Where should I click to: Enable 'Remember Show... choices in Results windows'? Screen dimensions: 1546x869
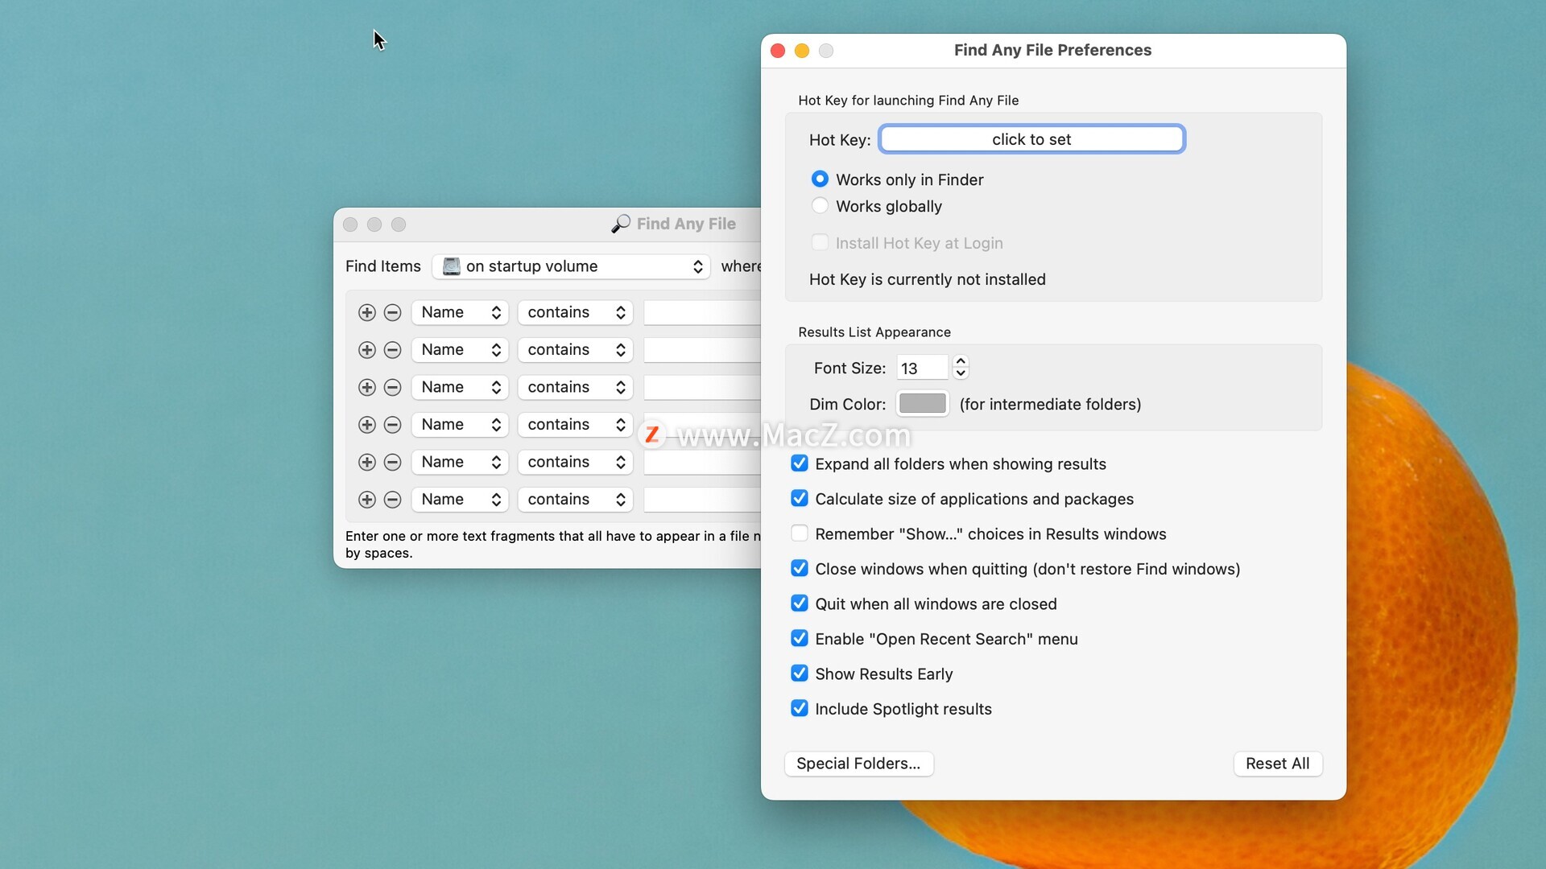[x=799, y=533]
